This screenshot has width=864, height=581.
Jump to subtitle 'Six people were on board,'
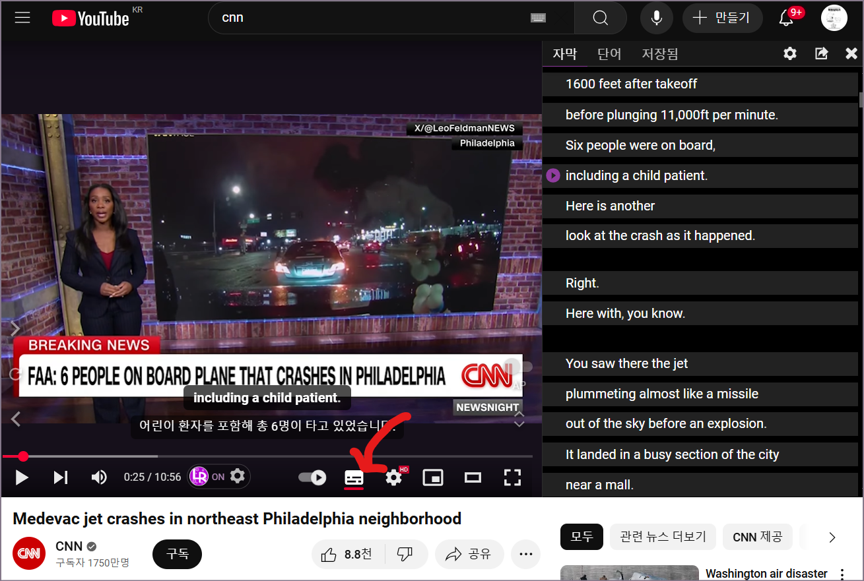click(x=700, y=145)
